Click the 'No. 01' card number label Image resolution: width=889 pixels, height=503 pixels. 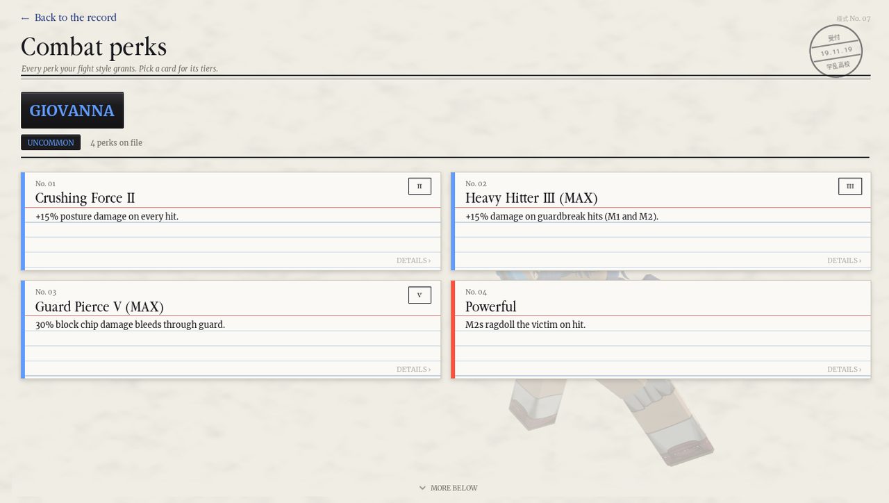tap(46, 183)
